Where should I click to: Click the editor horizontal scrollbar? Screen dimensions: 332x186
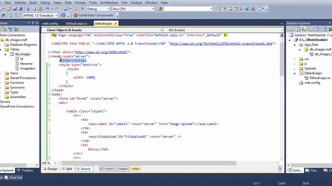point(149,163)
